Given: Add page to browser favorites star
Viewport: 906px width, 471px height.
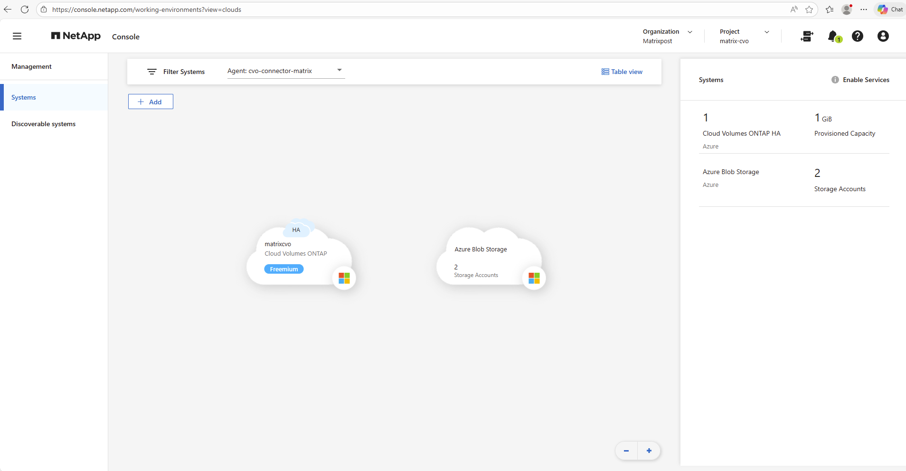Looking at the screenshot, I should point(809,9).
